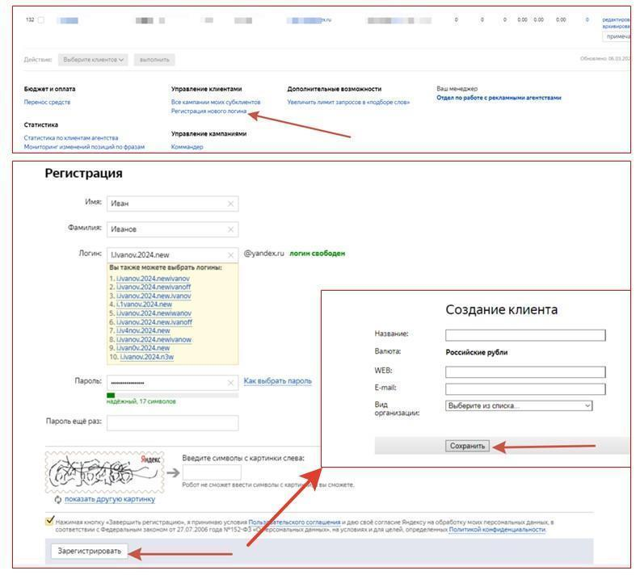The height and width of the screenshot is (575, 640).
Task: Clear the Пароль field with its X icon
Action: tap(230, 383)
